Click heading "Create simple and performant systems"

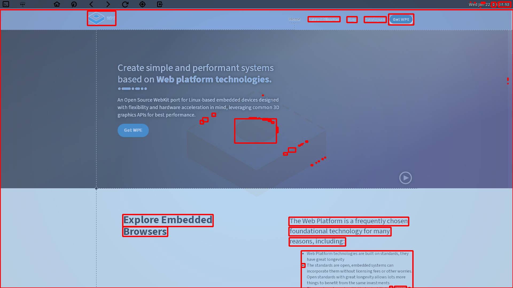(x=196, y=68)
